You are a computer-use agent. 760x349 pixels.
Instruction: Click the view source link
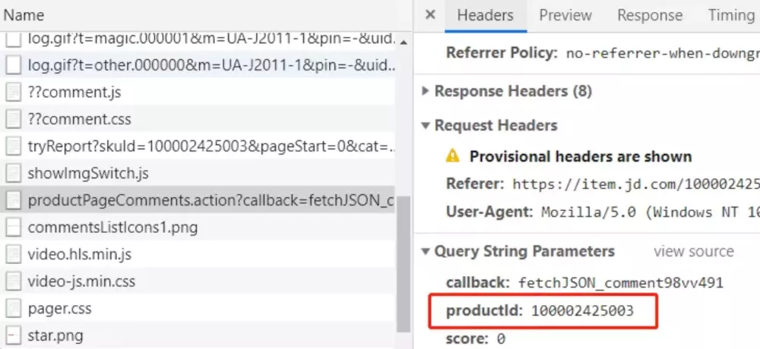[x=693, y=252]
